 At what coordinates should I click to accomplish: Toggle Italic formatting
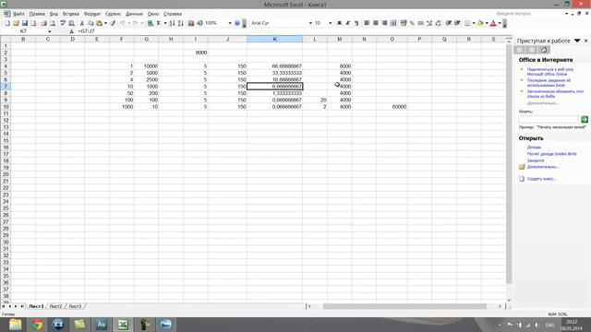pyautogui.click(x=348, y=23)
